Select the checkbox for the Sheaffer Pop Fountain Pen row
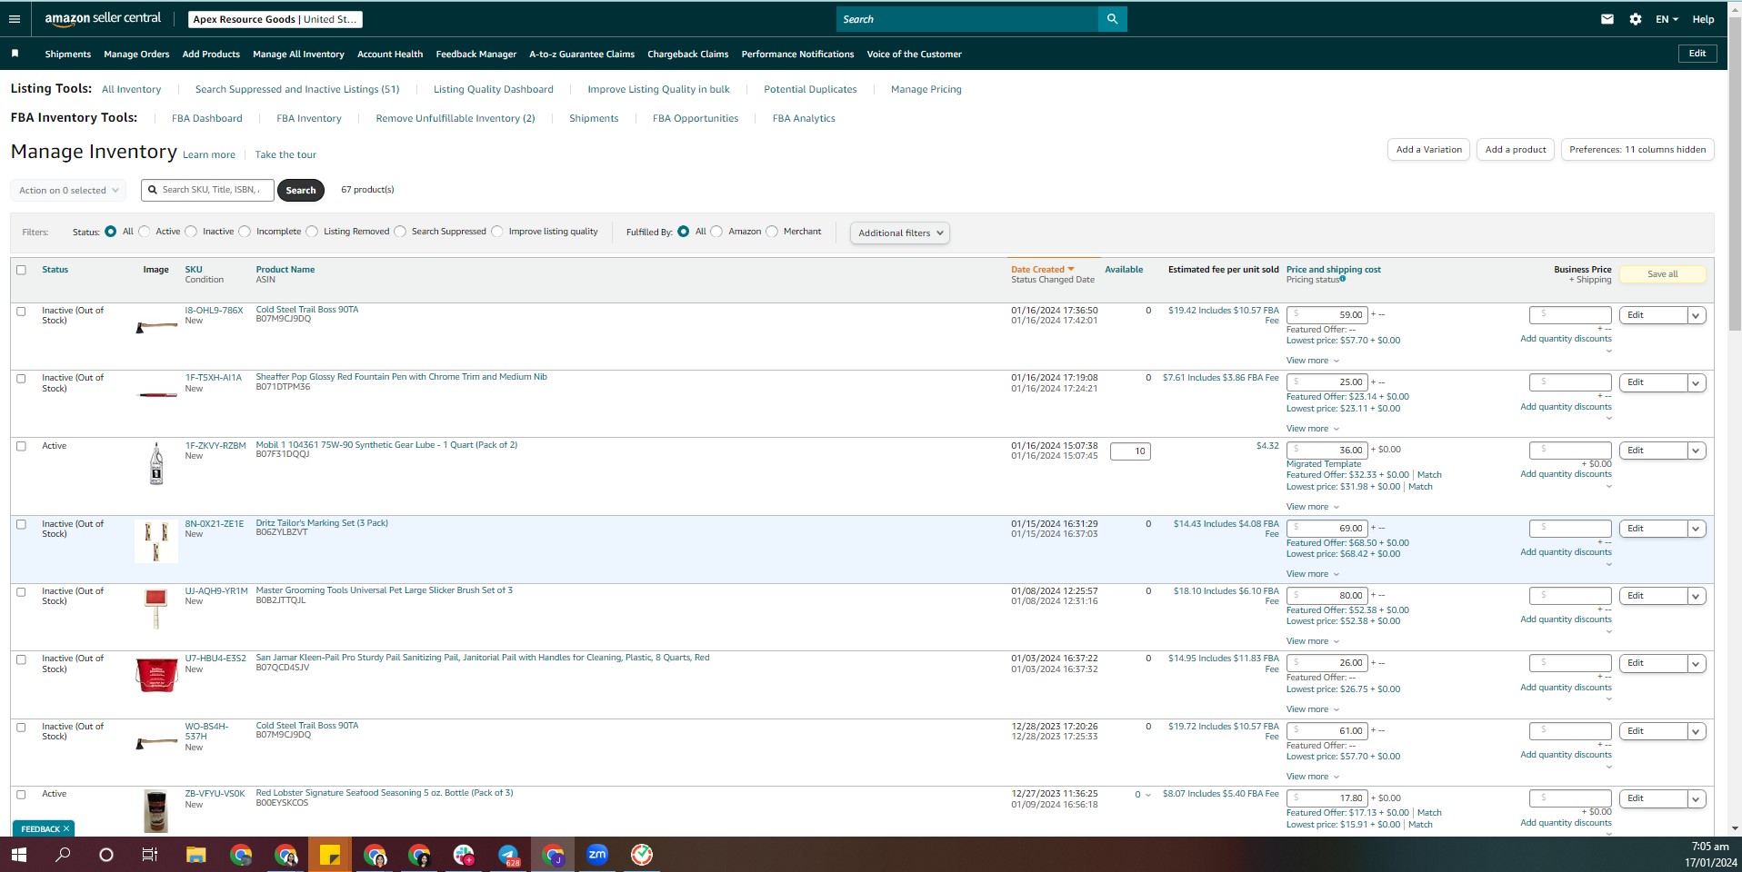Image resolution: width=1742 pixels, height=872 pixels. tap(21, 378)
